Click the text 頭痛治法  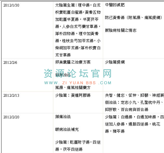click(x=63, y=117)
